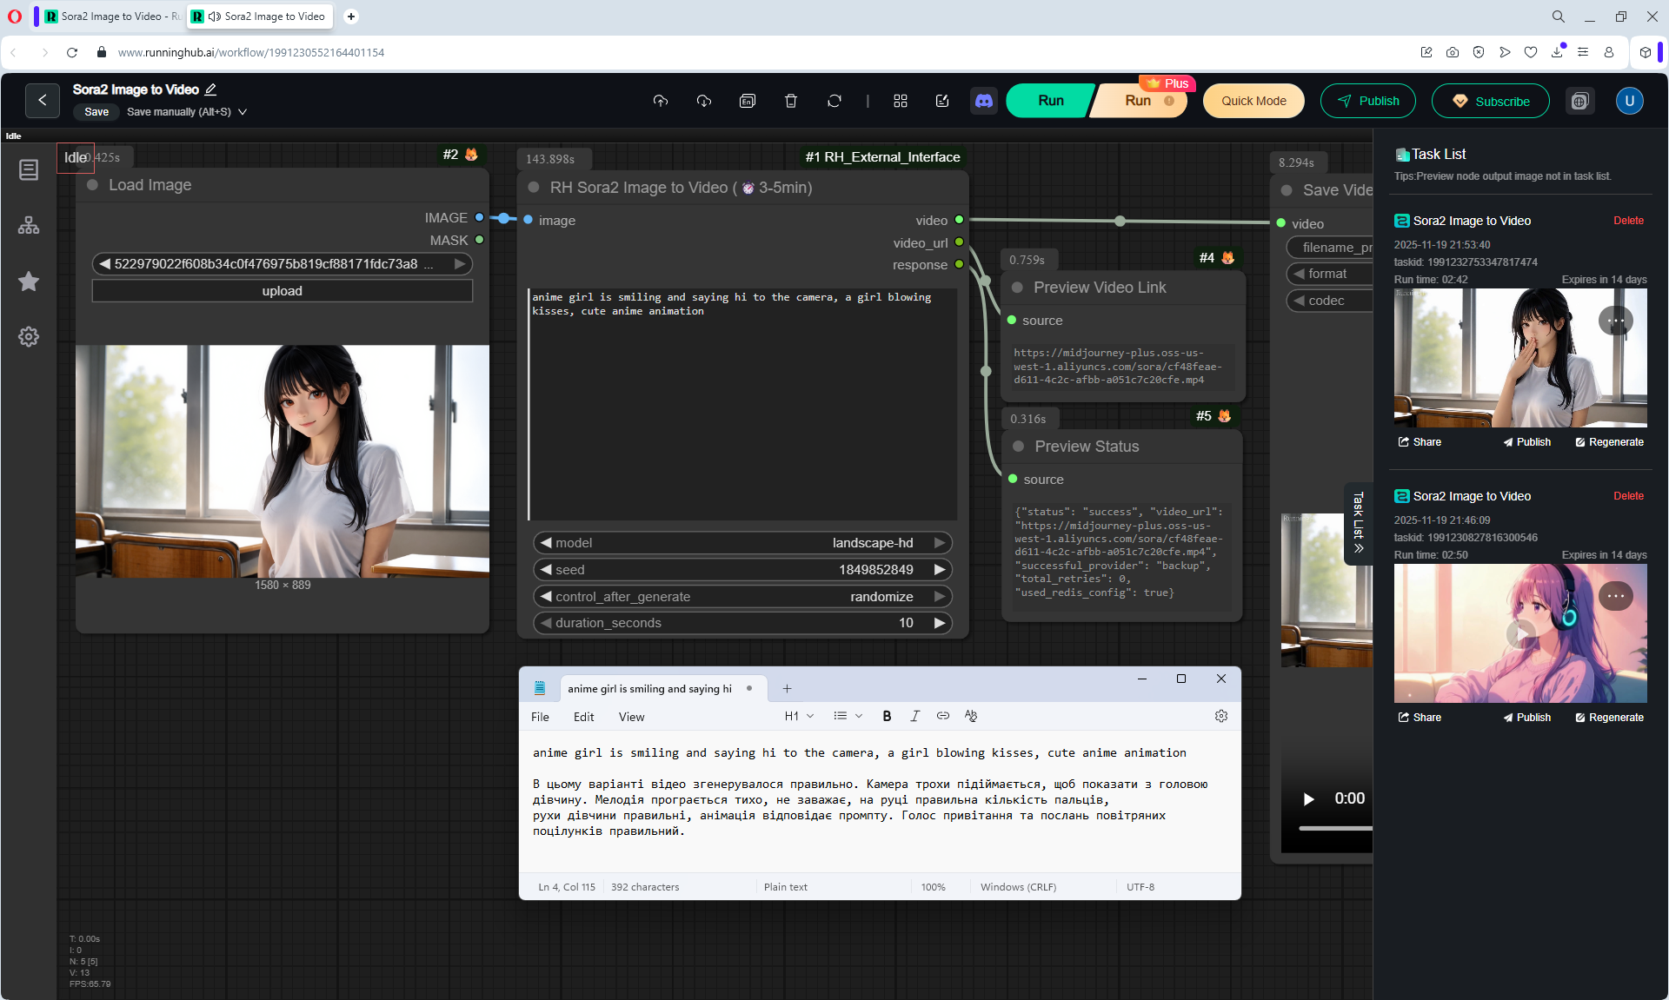Click the rename pencil icon beside title

tap(210, 89)
